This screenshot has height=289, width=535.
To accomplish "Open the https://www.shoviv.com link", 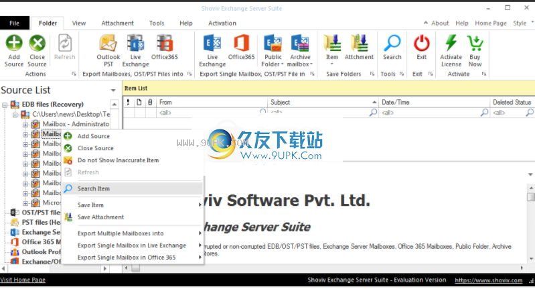I will (x=488, y=280).
